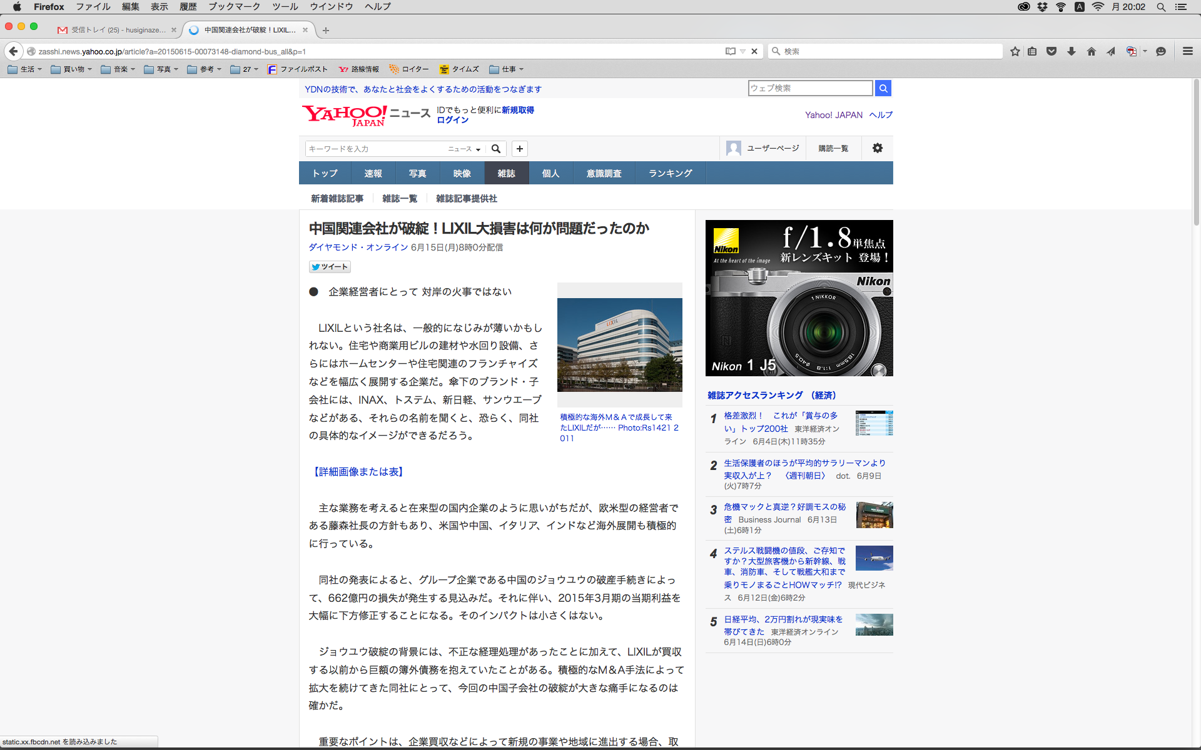Screen dimensions: 1201x750
Task: Open the ニュース search category dropdown
Action: (x=464, y=149)
